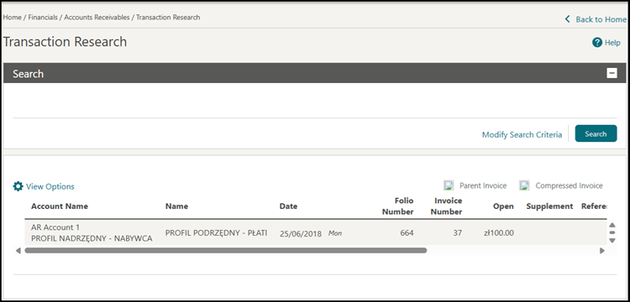Select the AR Account 1 cell
Viewport: 630px width, 302px height.
point(55,227)
